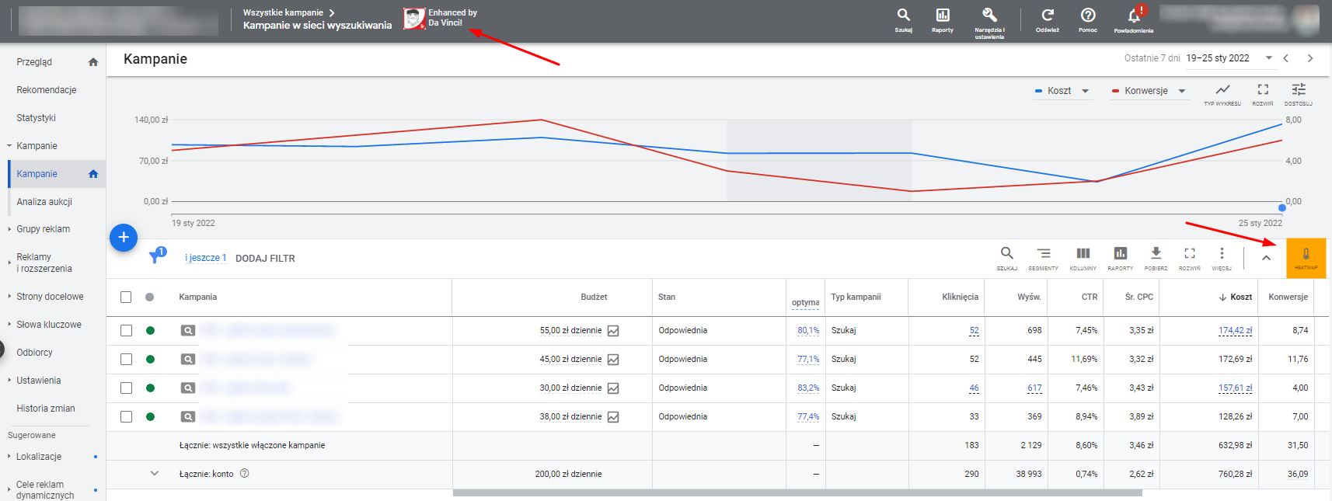
Task: Toggle status dot of 128,26 zł campaign
Action: pos(150,416)
